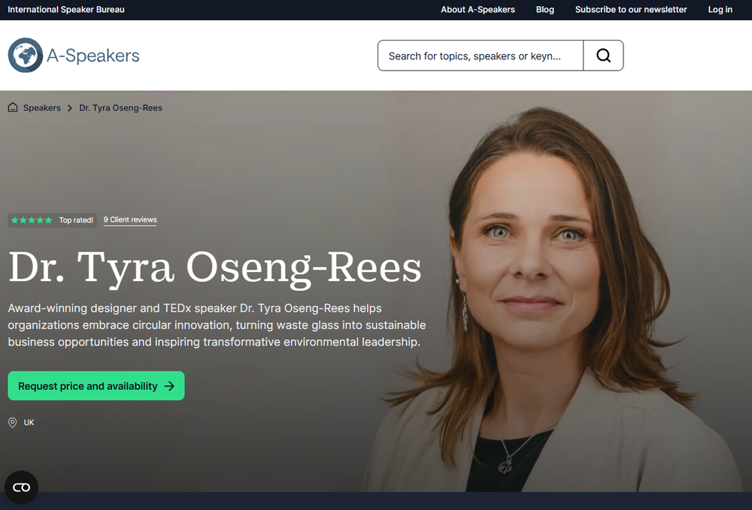The image size is (752, 510).
Task: Open the 9 Client reviews link
Action: [x=130, y=220]
